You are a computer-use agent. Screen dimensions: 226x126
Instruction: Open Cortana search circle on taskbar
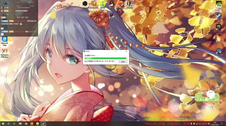click(x=8, y=124)
